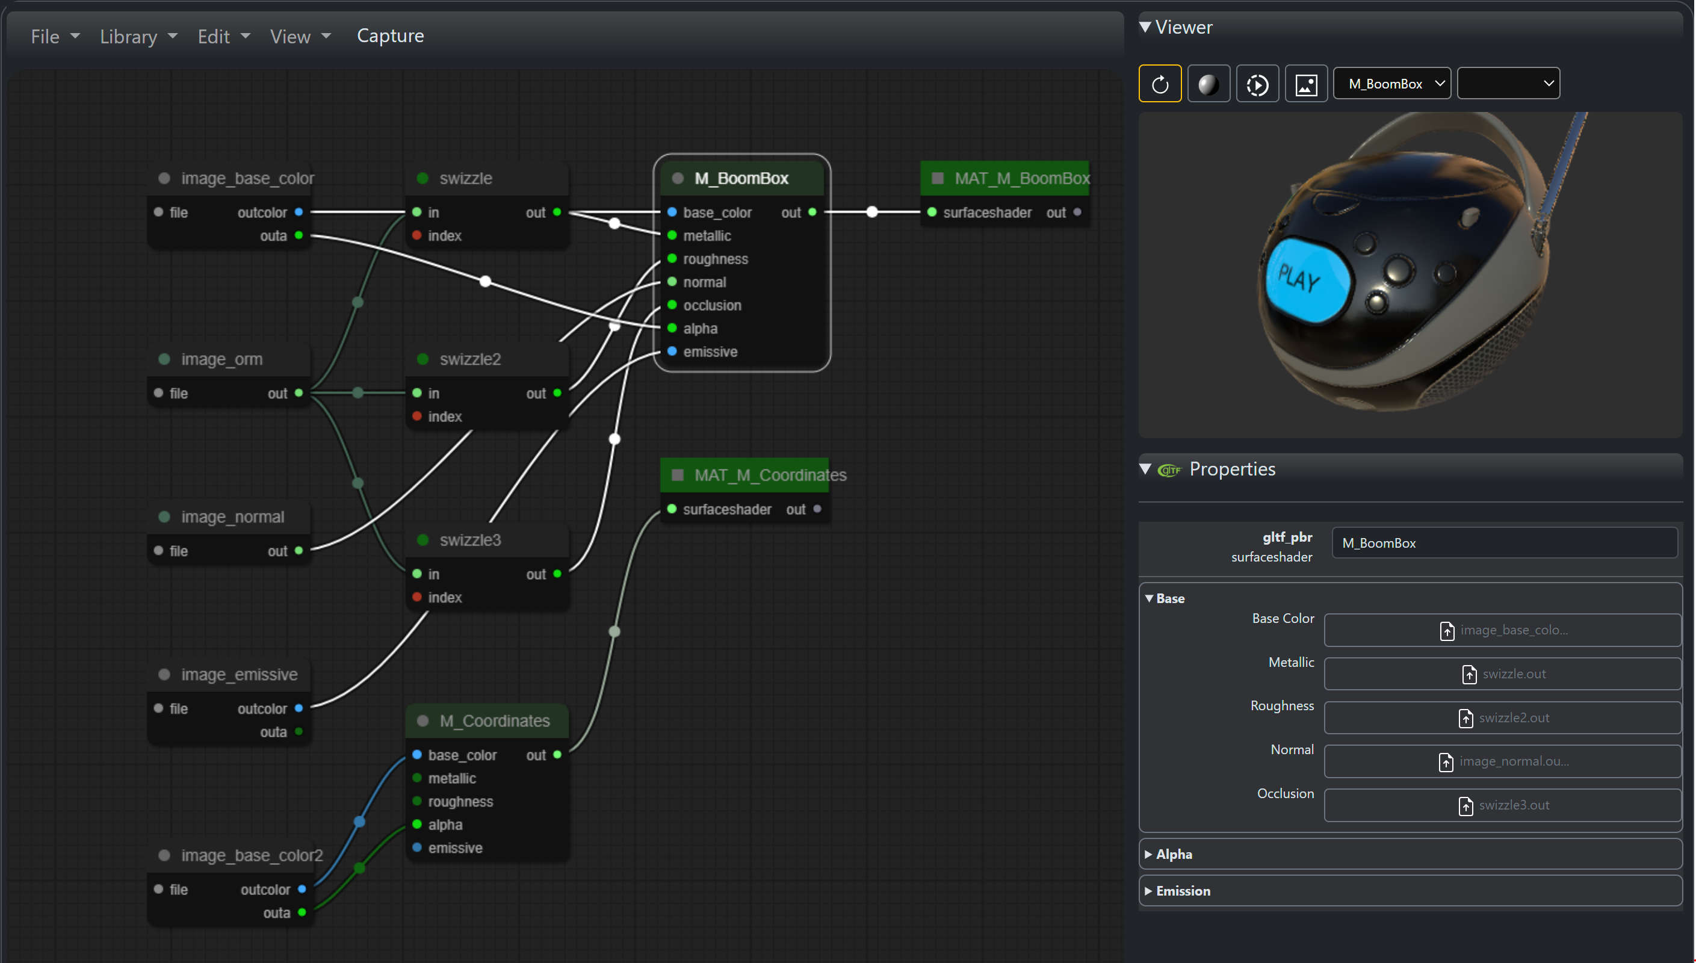Click the rotate/reset view icon in Viewer
The height and width of the screenshot is (963, 1696).
(1160, 83)
